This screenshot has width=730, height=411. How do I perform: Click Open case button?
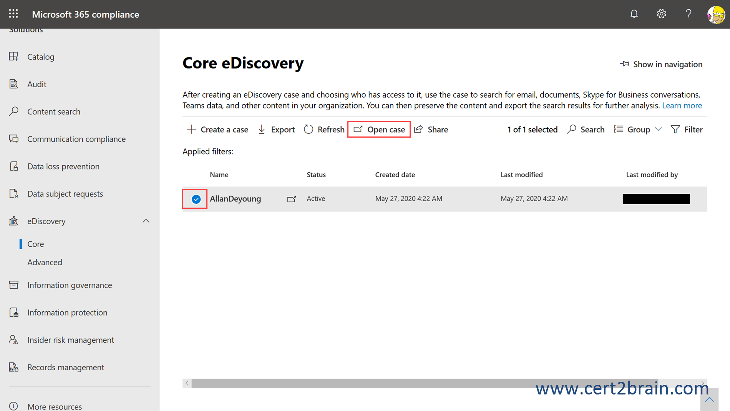coord(379,130)
